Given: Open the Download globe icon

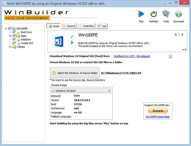Looking at the screenshot, I should click(x=179, y=14).
